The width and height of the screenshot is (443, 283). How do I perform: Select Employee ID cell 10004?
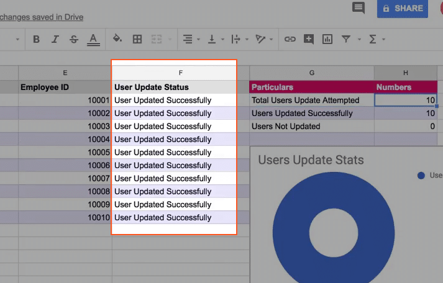click(65, 140)
